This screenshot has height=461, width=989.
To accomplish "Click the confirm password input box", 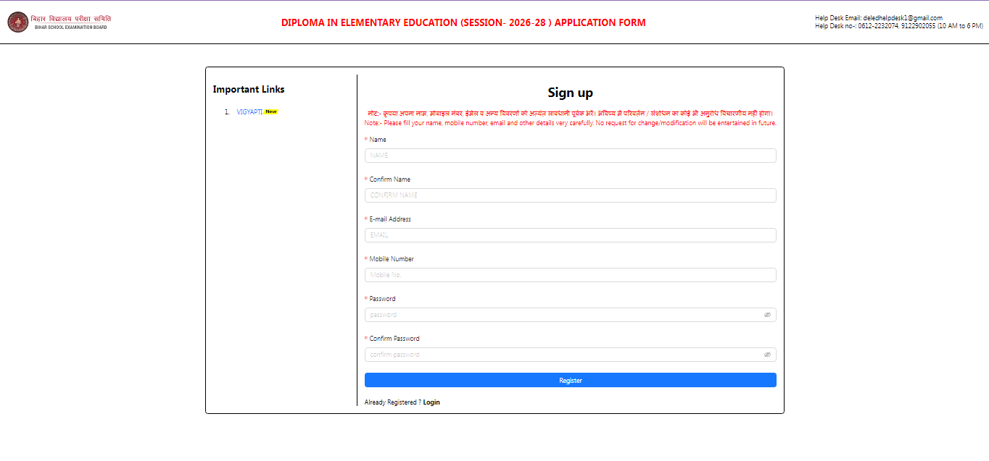I will click(x=558, y=355).
